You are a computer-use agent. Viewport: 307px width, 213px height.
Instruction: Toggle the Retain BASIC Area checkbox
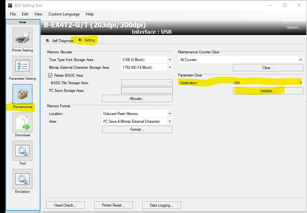point(50,75)
